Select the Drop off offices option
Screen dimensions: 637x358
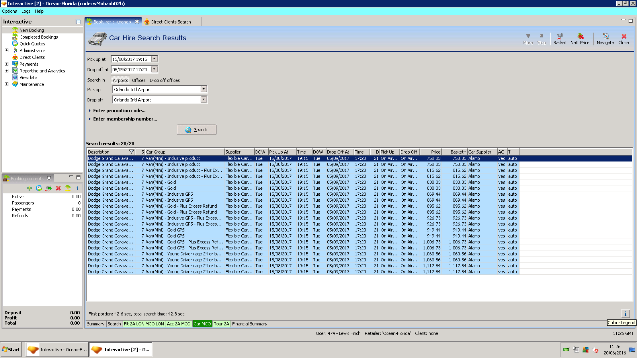pyautogui.click(x=164, y=80)
